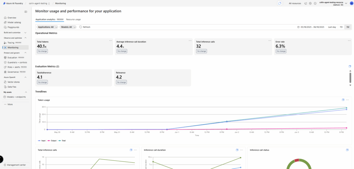Open the Applications: All filter dropdown

click(x=47, y=27)
